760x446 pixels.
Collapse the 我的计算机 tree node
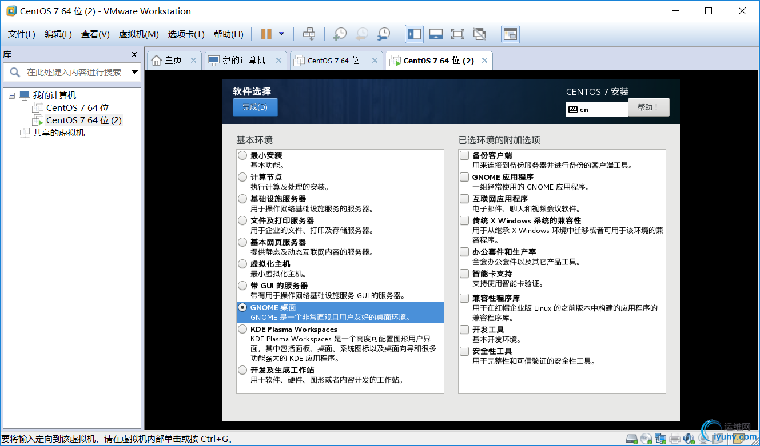click(11, 95)
